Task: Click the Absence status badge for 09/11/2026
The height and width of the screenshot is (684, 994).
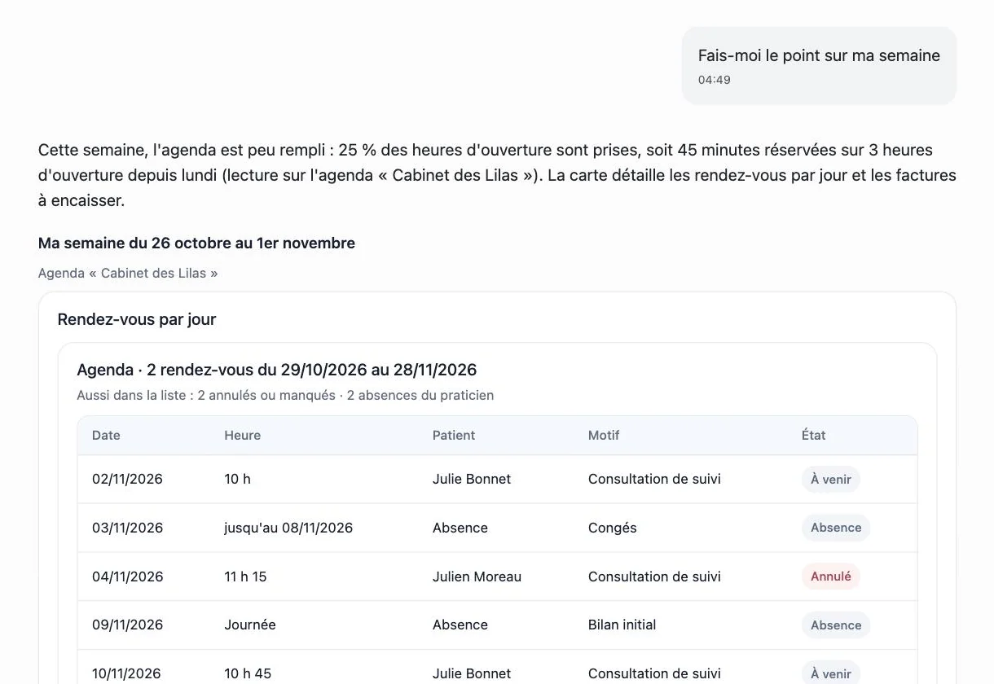Action: (836, 625)
